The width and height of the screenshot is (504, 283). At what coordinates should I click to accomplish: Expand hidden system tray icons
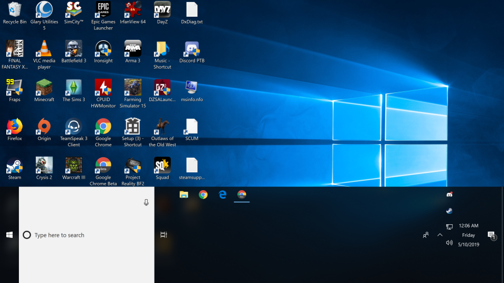pos(440,235)
